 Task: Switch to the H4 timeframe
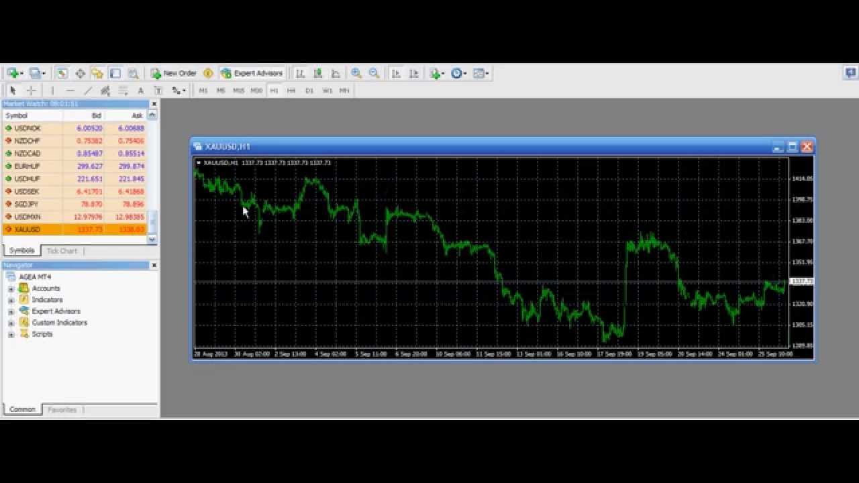[291, 90]
